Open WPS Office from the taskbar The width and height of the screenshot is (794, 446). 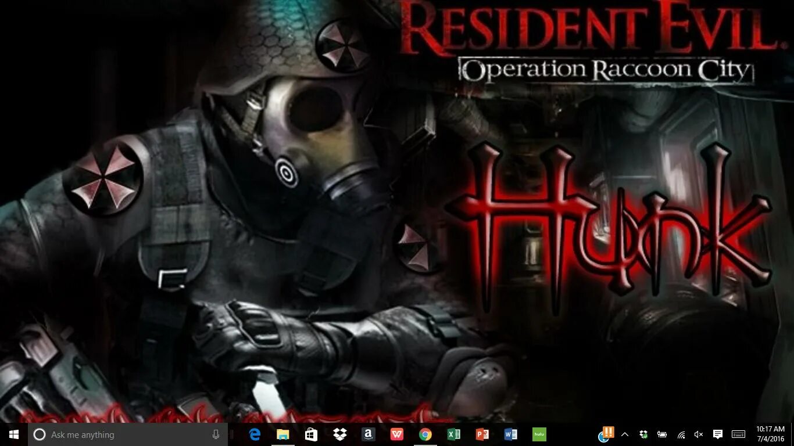[397, 434]
